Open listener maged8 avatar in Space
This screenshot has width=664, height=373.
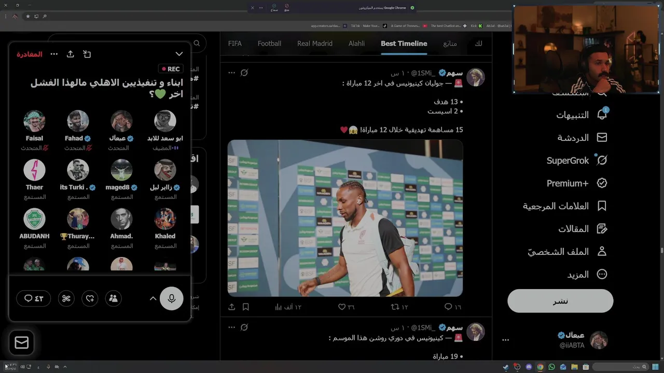click(x=121, y=170)
